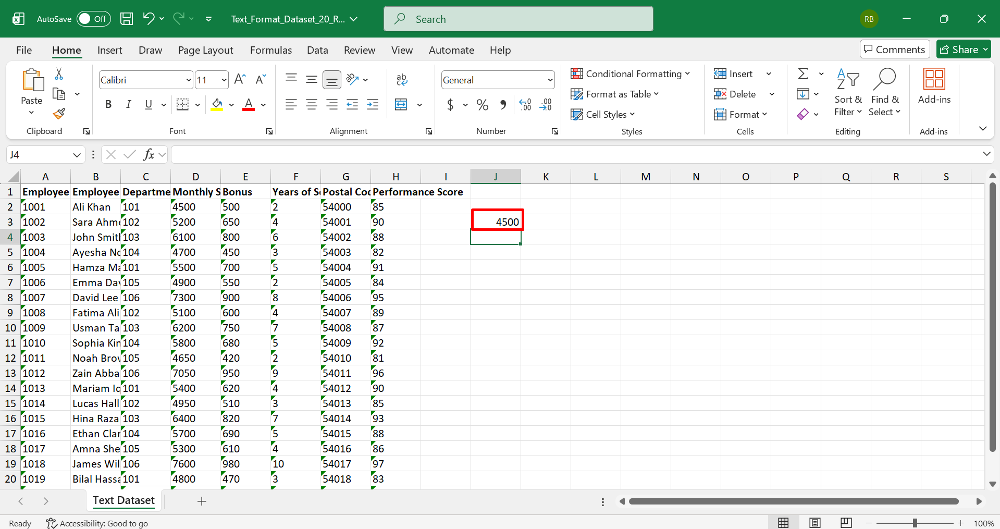This screenshot has height=529, width=1000.
Task: Click the Merge & Center icon
Action: [401, 104]
